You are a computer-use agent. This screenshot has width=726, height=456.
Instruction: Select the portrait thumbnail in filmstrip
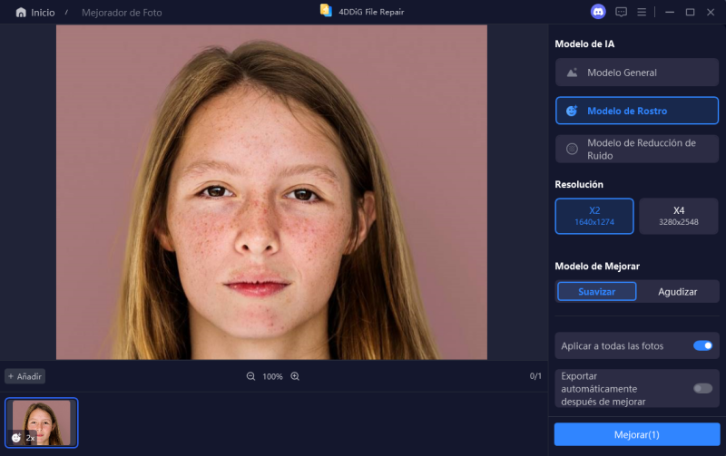(42, 422)
